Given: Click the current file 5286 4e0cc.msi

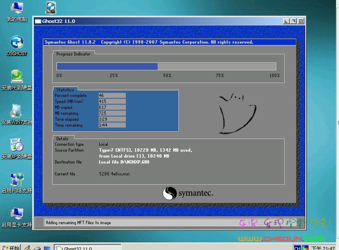Looking at the screenshot, I should point(114,174).
